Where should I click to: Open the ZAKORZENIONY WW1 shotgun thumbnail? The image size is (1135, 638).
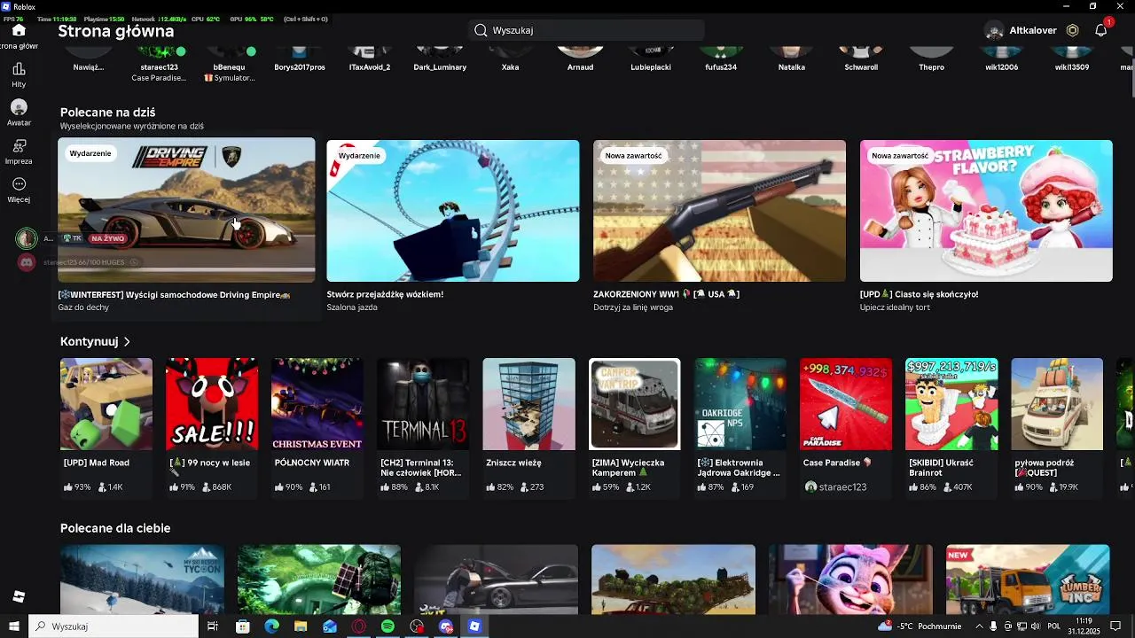pyautogui.click(x=719, y=211)
